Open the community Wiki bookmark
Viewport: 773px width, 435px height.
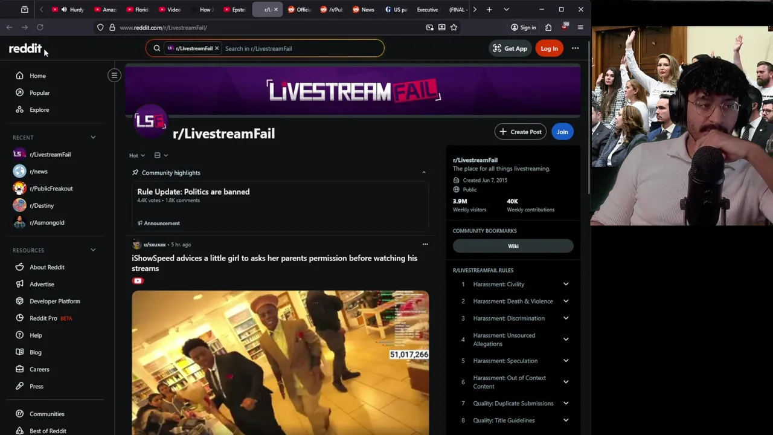coord(513,246)
